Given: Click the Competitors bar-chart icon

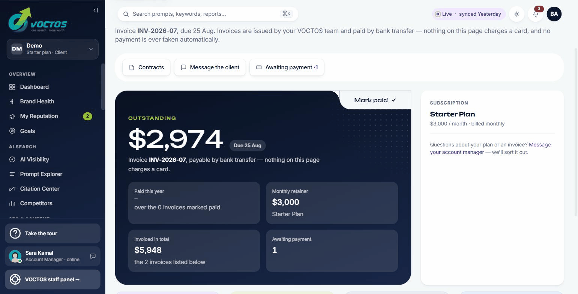Looking at the screenshot, I should [x=12, y=203].
